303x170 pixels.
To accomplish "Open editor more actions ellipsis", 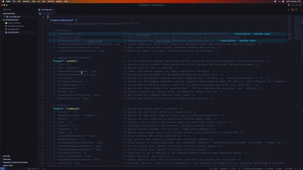I will (300, 9).
